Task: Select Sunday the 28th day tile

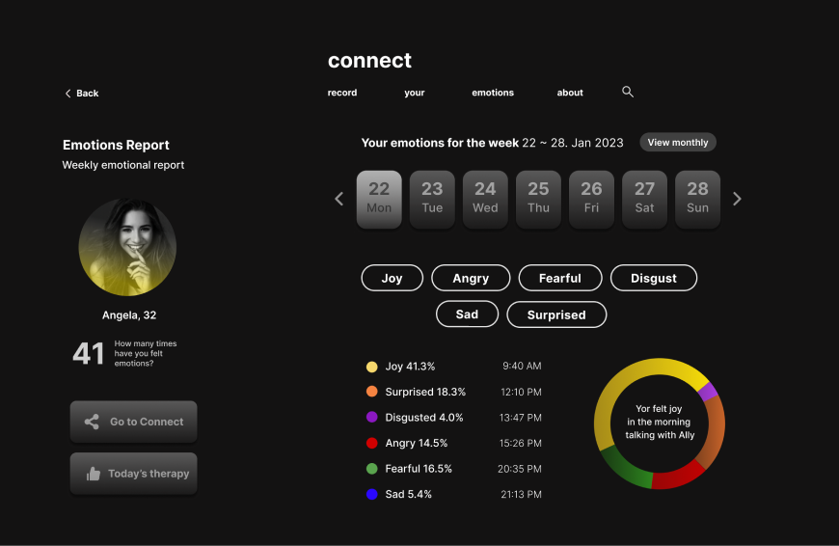Action: pyautogui.click(x=697, y=199)
